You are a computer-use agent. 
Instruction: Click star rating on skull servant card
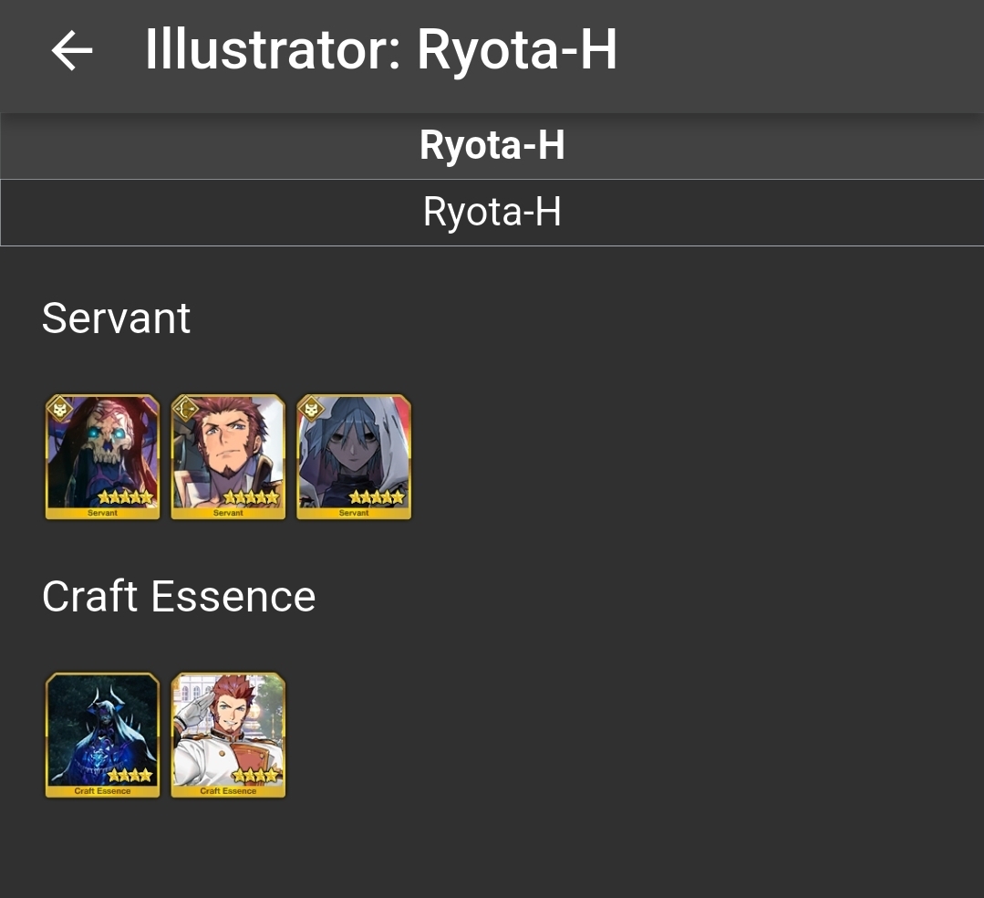pos(126,497)
